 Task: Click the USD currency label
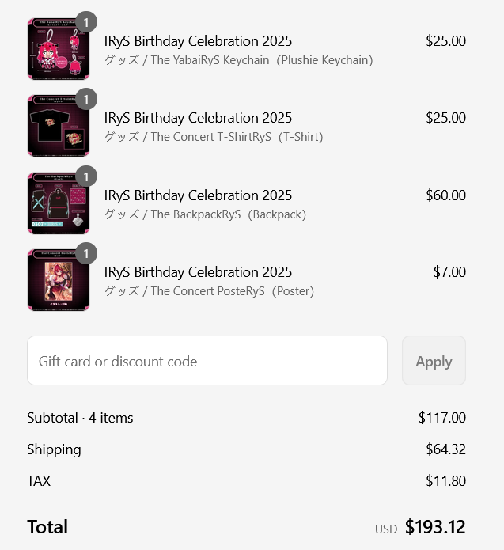click(x=386, y=529)
